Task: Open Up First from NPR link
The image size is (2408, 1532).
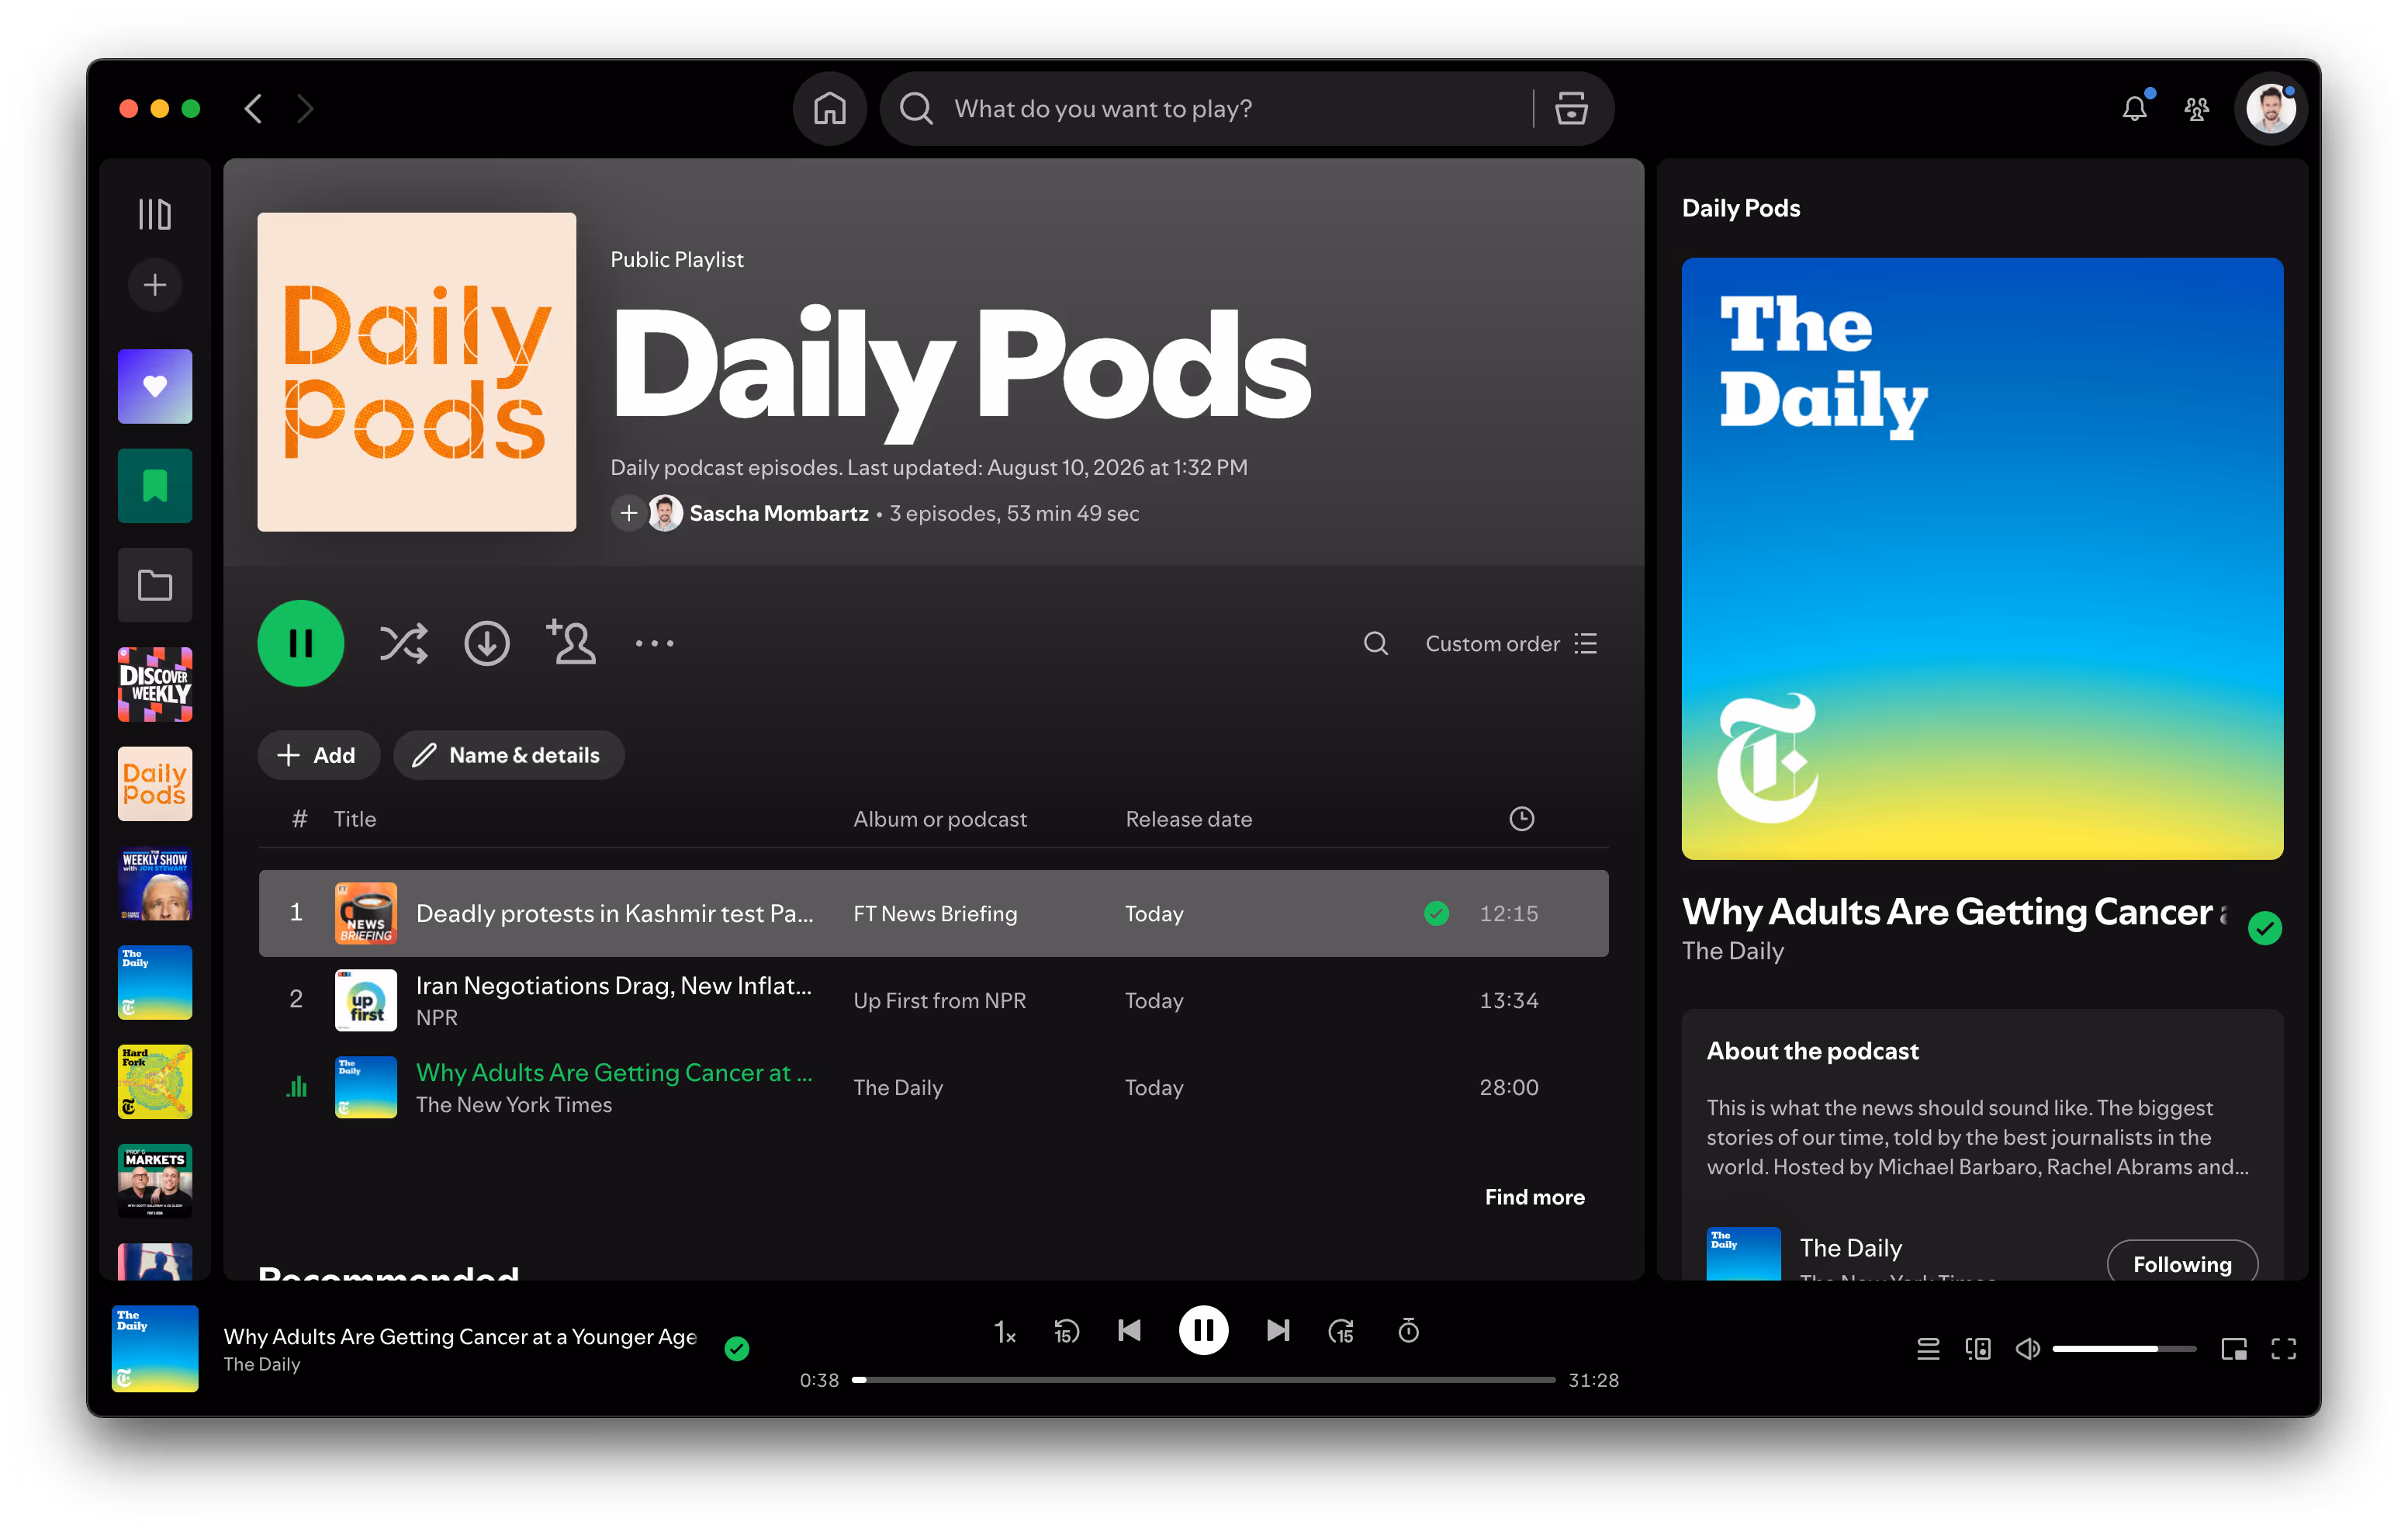Action: (x=939, y=1000)
